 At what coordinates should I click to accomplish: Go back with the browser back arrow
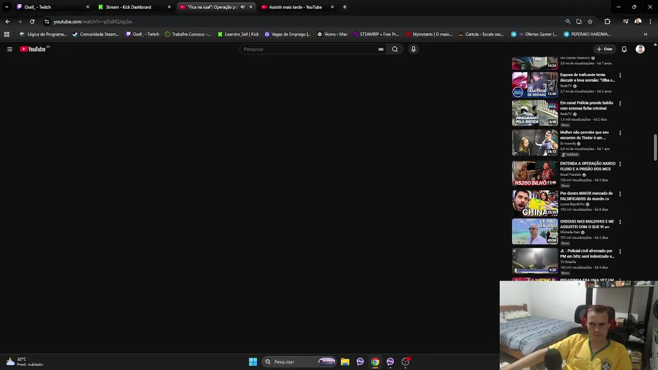click(7, 22)
